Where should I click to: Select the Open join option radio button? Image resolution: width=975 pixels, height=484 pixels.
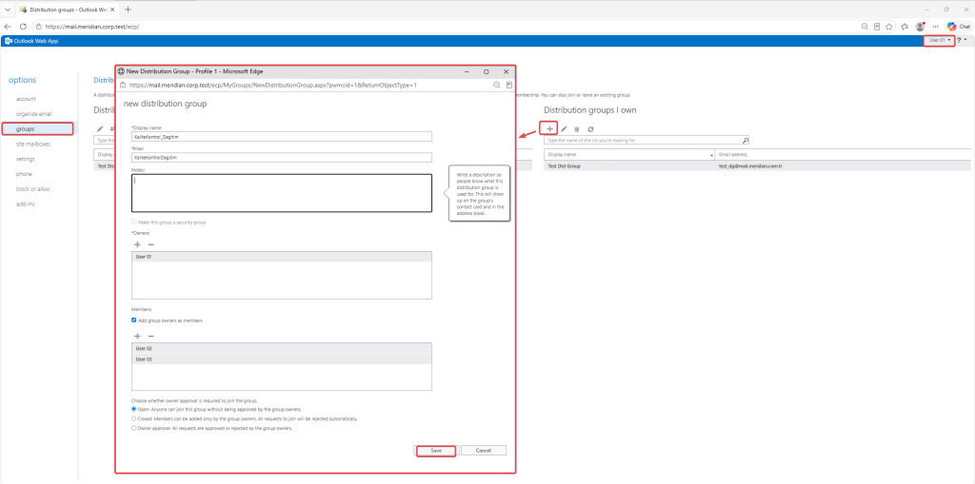click(x=133, y=410)
